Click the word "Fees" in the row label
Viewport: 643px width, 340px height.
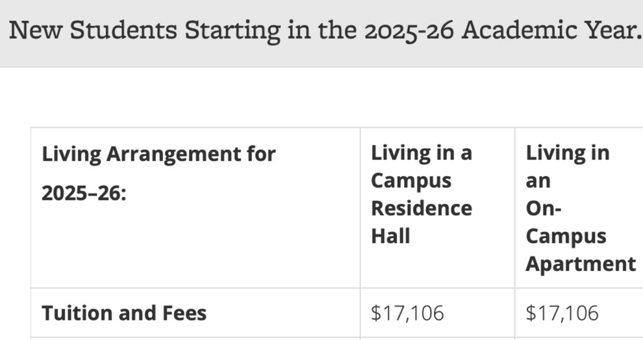pos(185,313)
